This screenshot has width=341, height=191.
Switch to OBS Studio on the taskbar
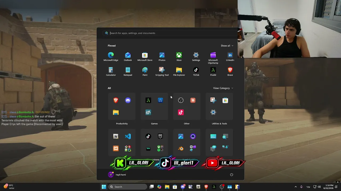pyautogui.click(x=222, y=187)
